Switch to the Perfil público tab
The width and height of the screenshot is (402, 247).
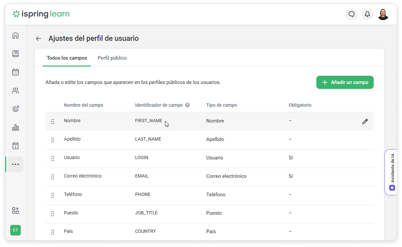(x=112, y=58)
